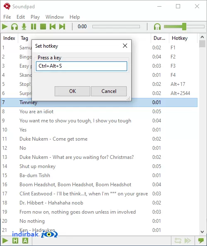Toggle the repeat loop icon in status bar
The height and width of the screenshot is (246, 207).
point(178,241)
